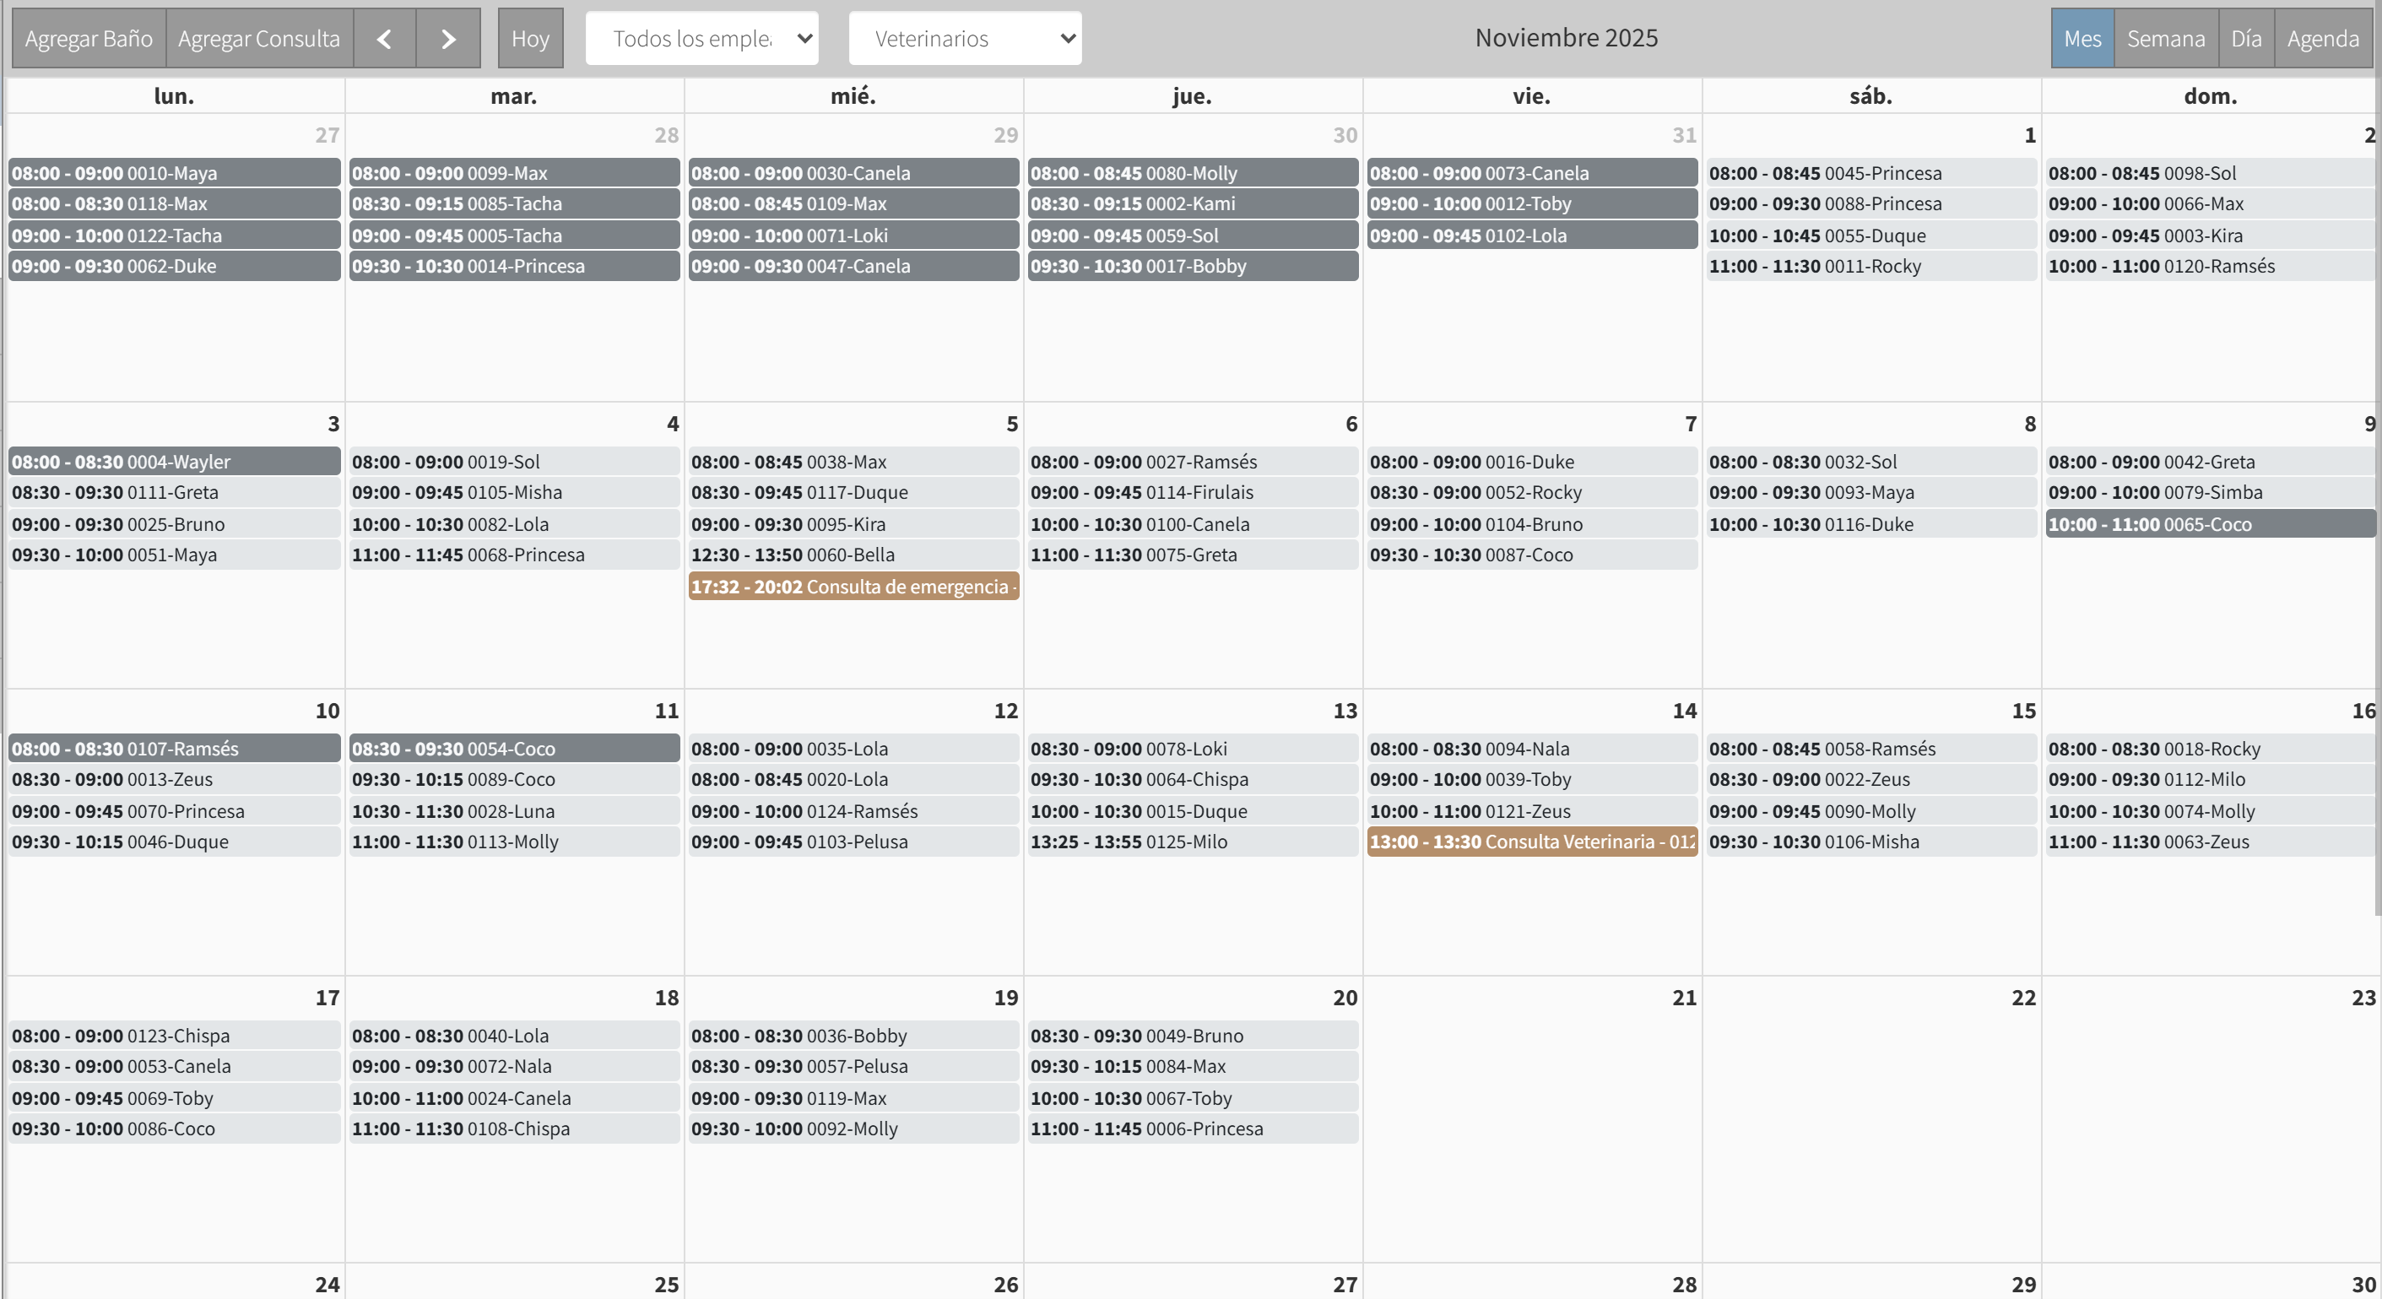Open appointment 0045-Princesa on day 1

point(1870,172)
